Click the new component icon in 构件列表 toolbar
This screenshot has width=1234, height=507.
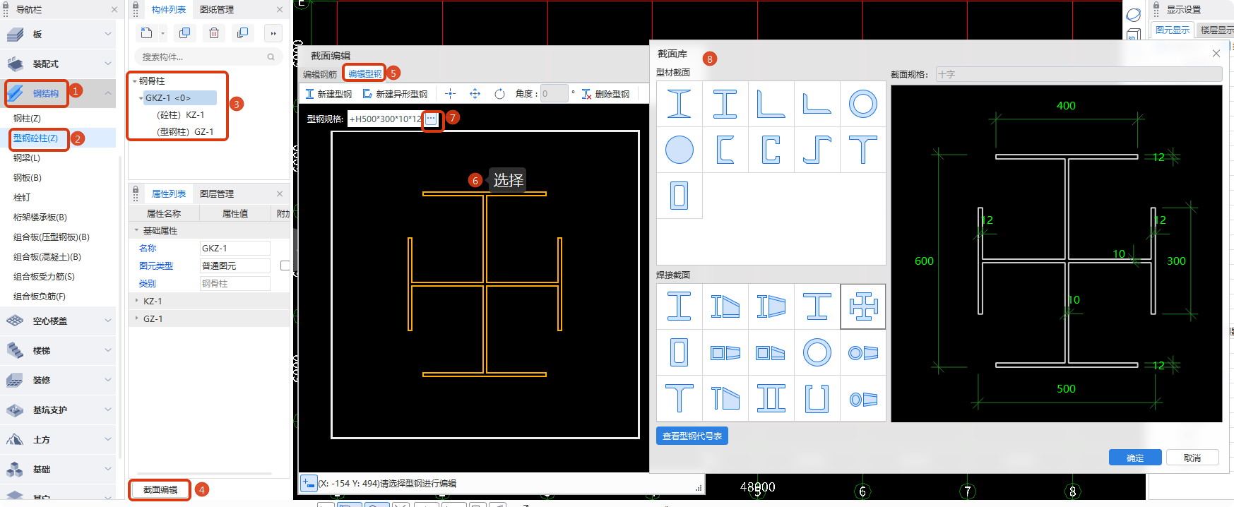146,32
